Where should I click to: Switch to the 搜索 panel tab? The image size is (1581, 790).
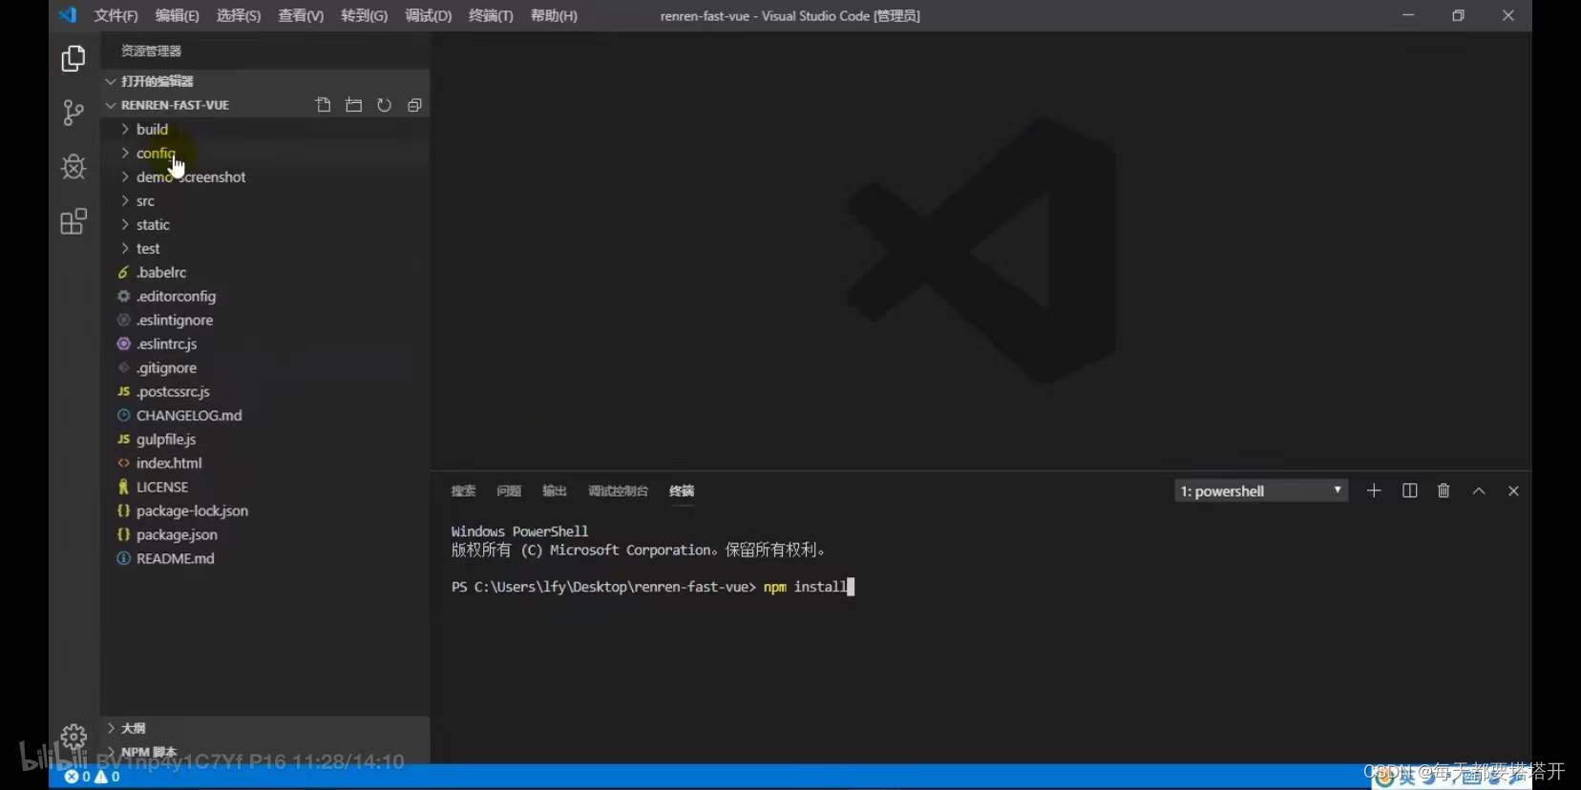tap(463, 490)
